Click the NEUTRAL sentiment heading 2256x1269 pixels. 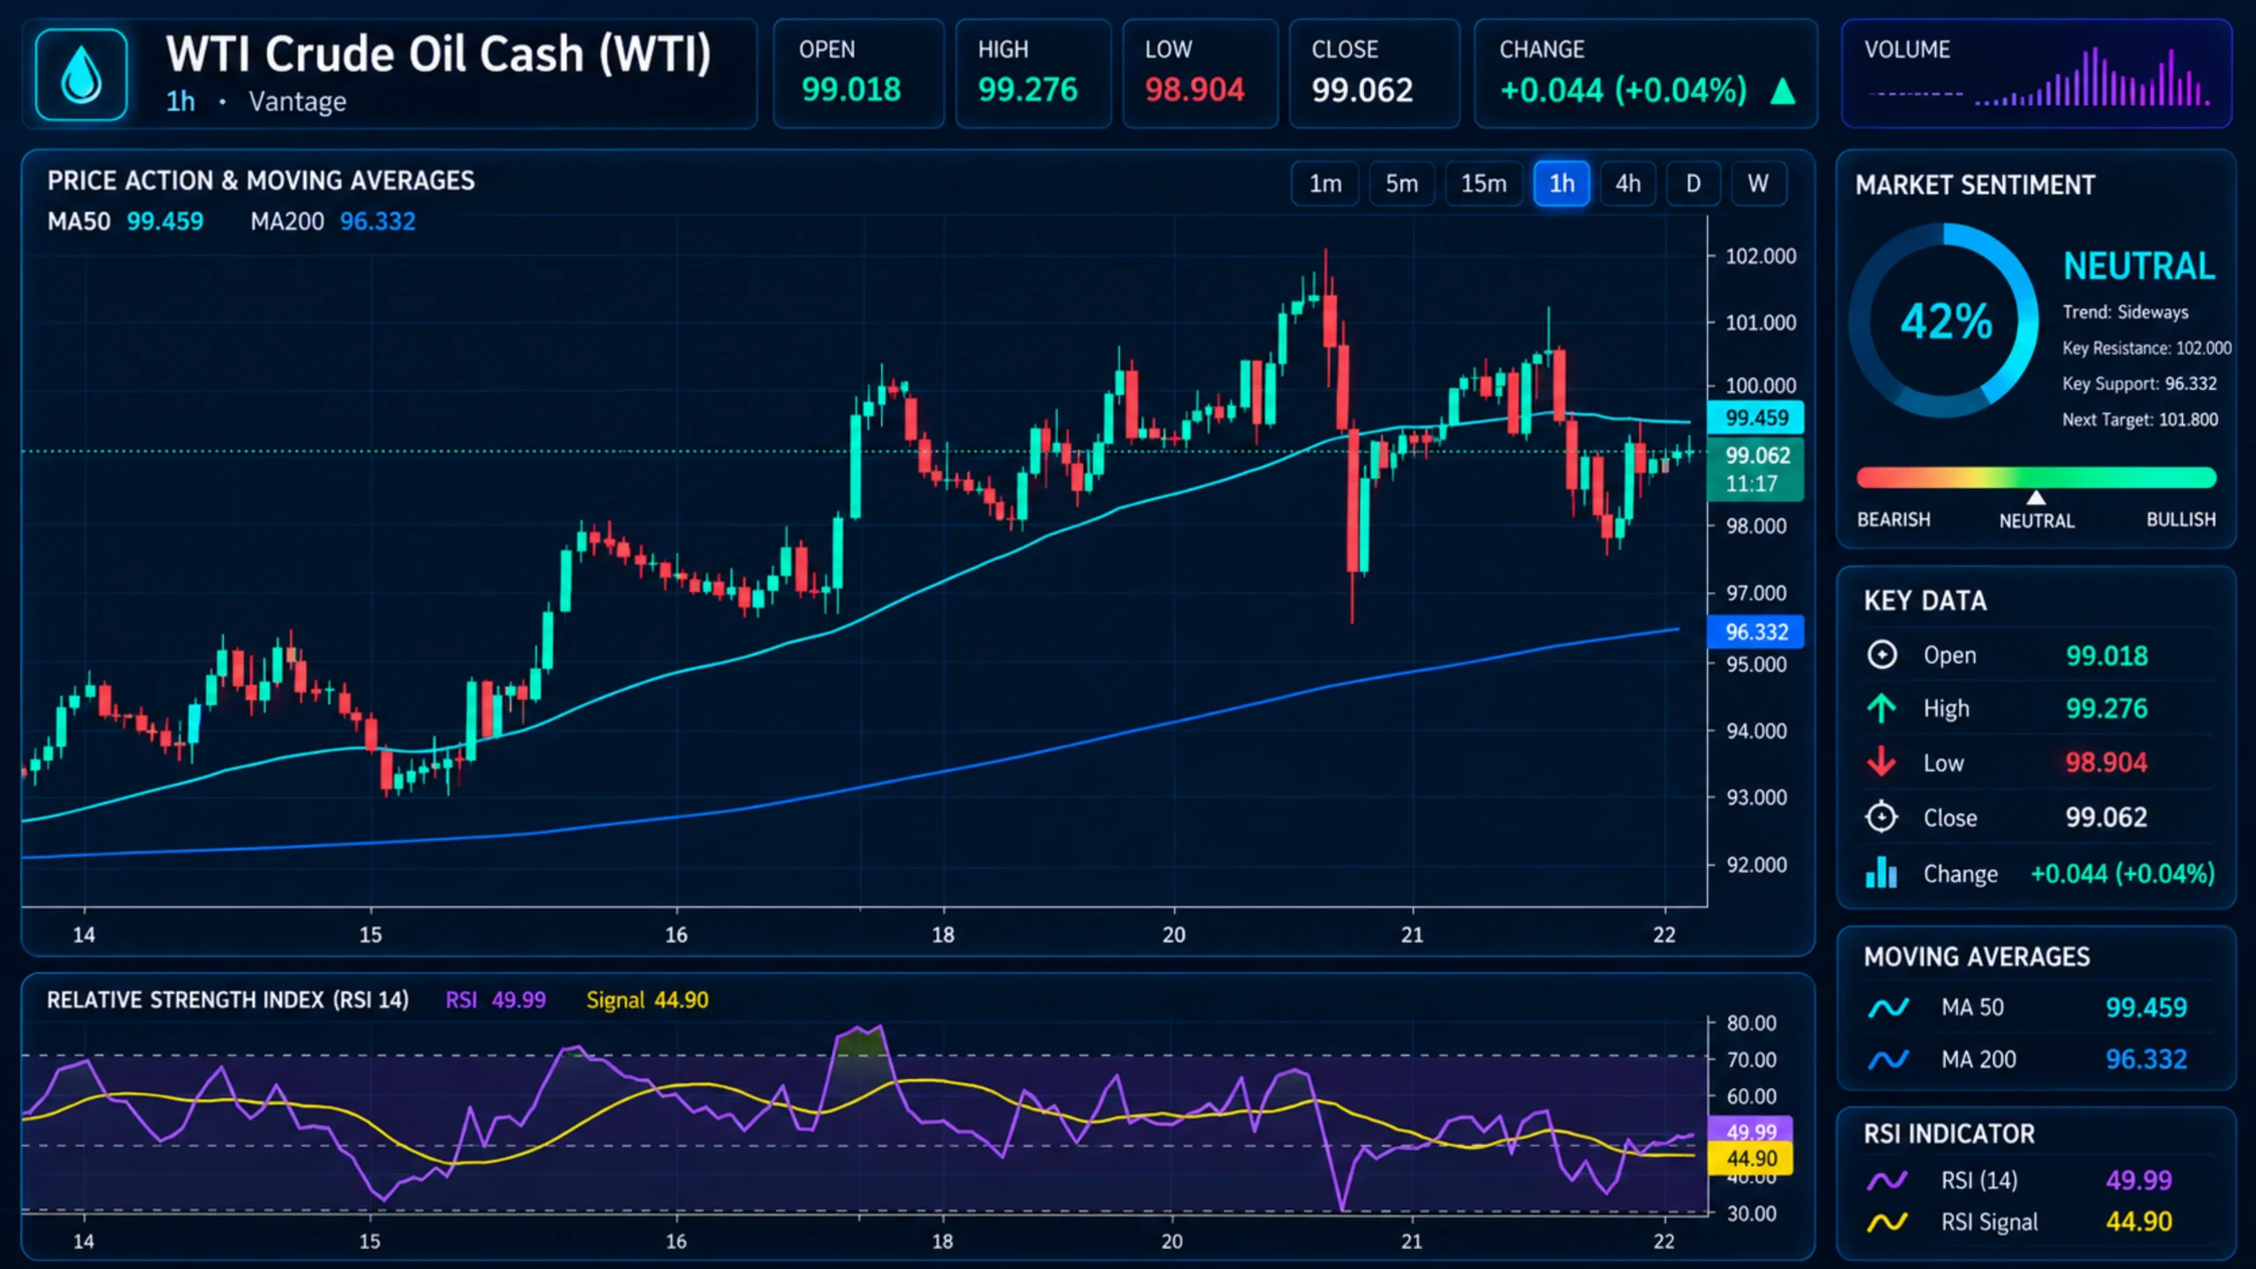(x=2139, y=266)
